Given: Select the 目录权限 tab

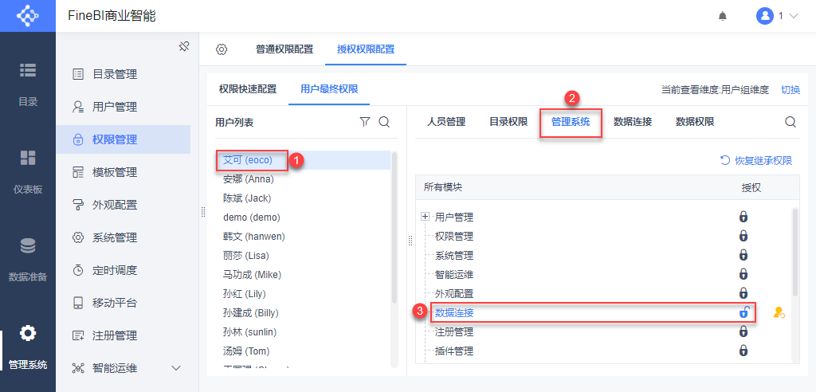Looking at the screenshot, I should 508,122.
